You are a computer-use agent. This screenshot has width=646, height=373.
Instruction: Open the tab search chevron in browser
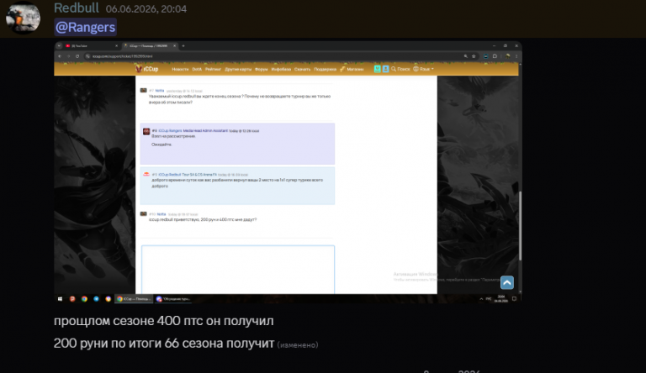[x=59, y=45]
